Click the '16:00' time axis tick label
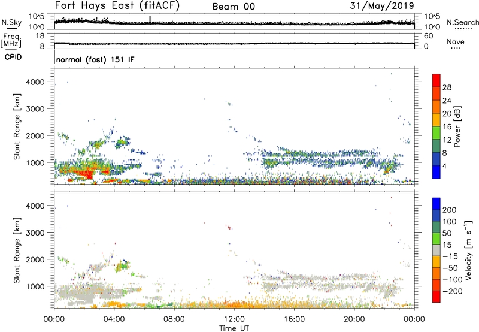The width and height of the screenshot is (479, 332). 294,319
